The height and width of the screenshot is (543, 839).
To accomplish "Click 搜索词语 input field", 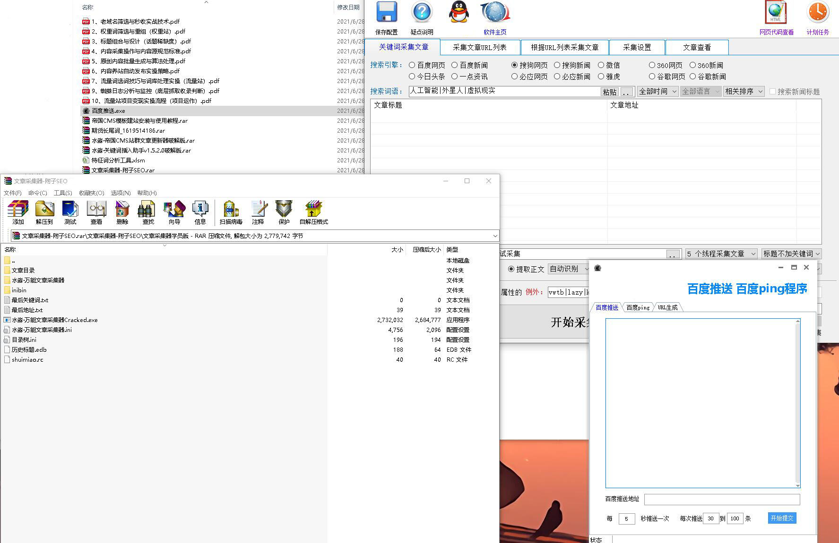I will coord(504,91).
